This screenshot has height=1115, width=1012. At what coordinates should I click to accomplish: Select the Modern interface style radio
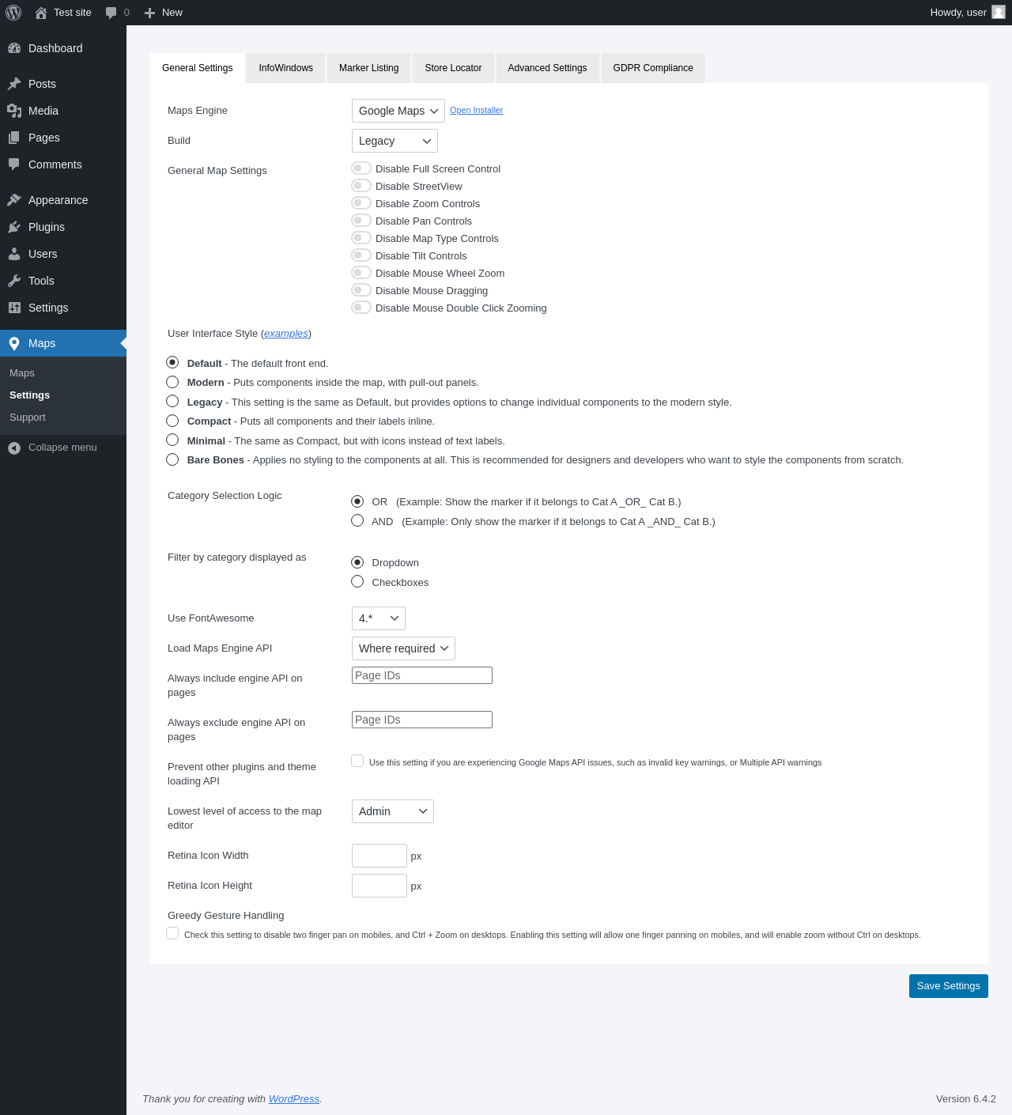172,382
